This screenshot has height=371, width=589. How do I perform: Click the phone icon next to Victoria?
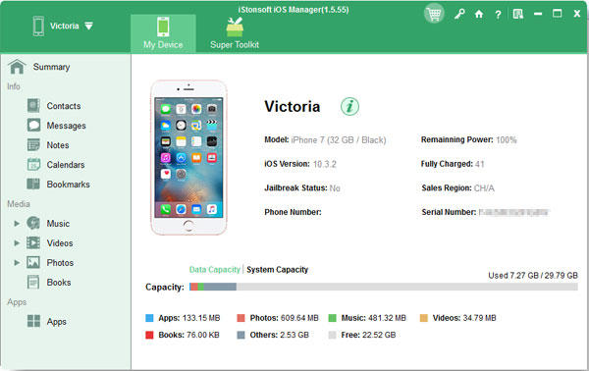(x=38, y=26)
